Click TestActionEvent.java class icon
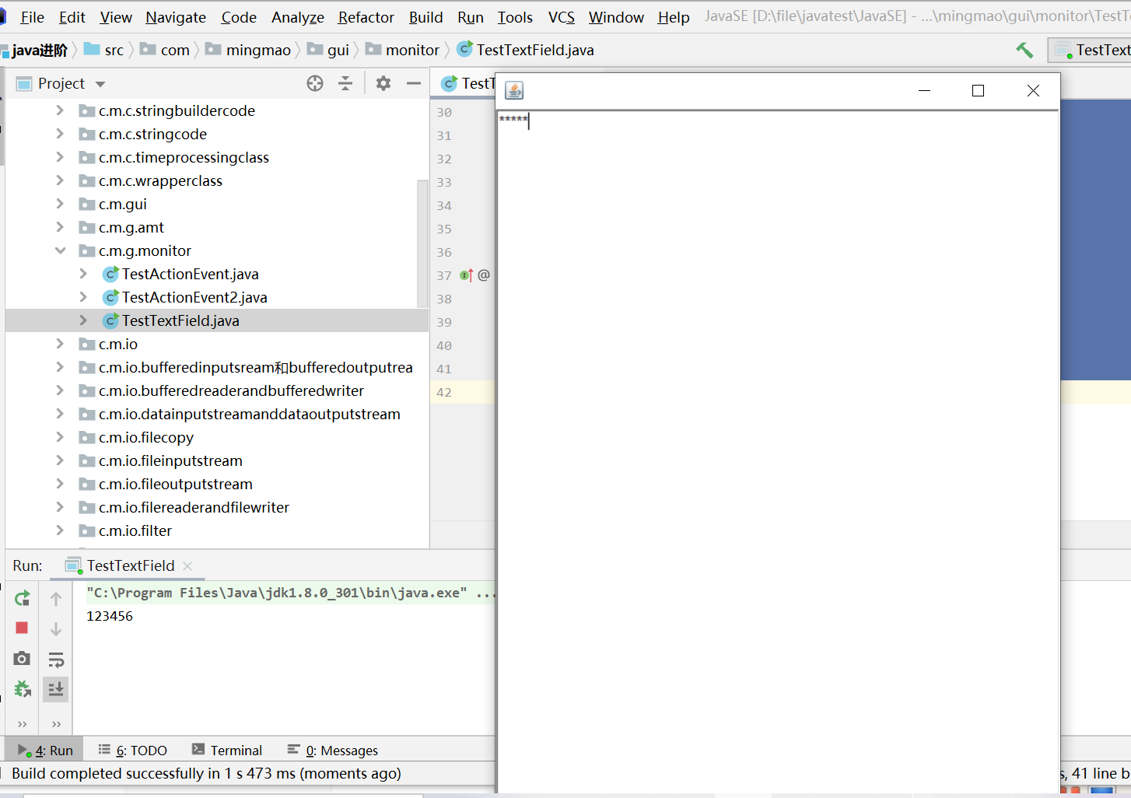This screenshot has width=1131, height=798. coord(110,274)
